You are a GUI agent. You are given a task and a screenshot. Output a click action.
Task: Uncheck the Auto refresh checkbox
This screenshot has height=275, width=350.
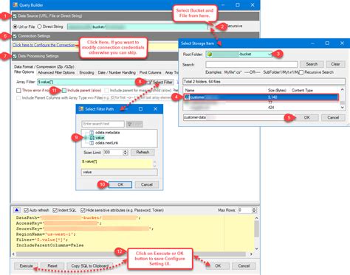[x=26, y=210]
